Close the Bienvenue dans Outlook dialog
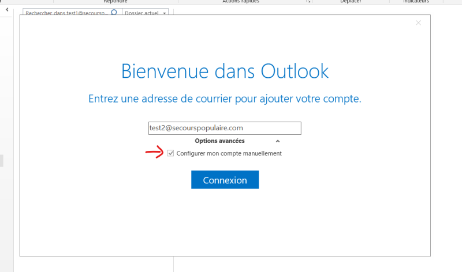The image size is (462, 272). coord(418,23)
